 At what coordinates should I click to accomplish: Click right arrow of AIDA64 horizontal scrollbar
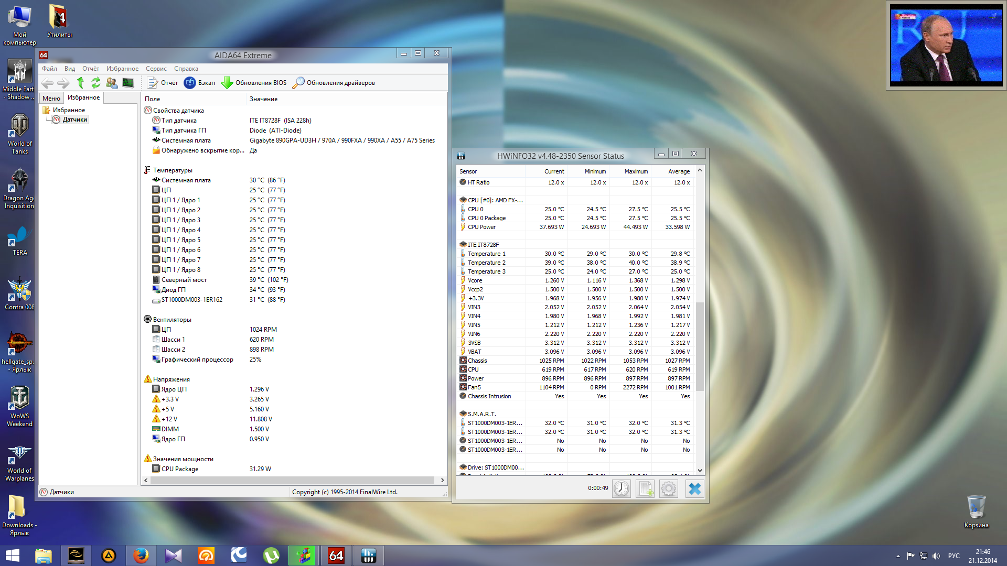442,480
